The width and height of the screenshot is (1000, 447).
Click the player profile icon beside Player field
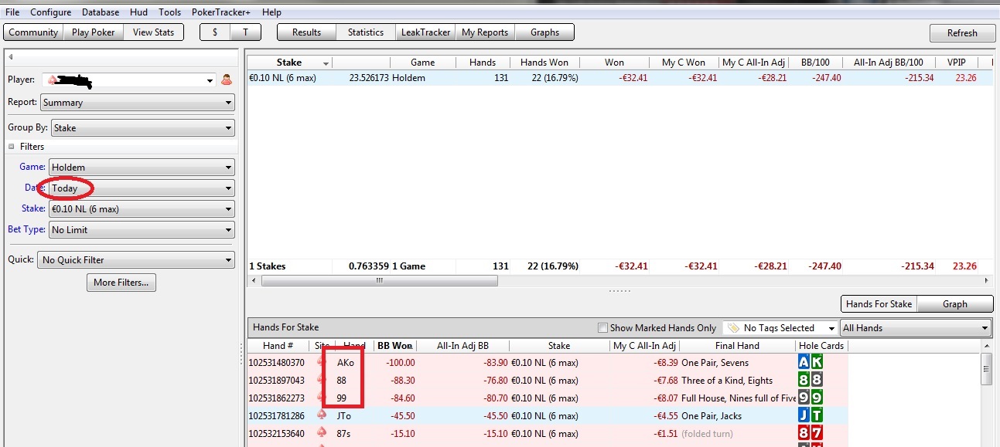pyautogui.click(x=227, y=80)
